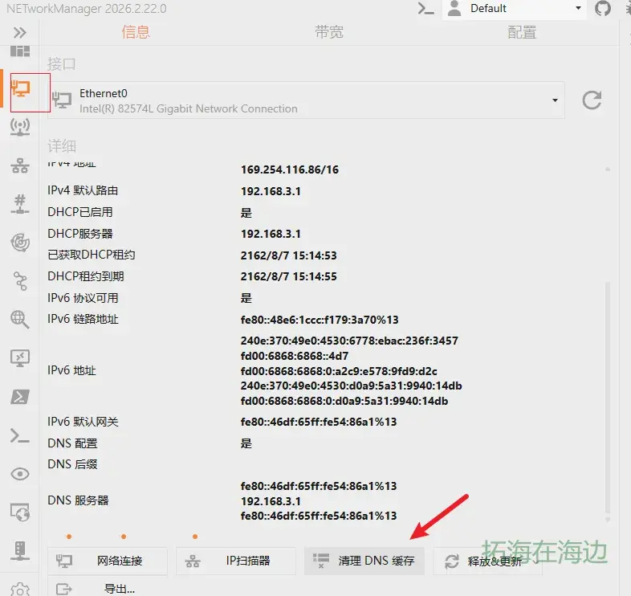
Task: Click the 网络连接 button
Action: (108, 561)
